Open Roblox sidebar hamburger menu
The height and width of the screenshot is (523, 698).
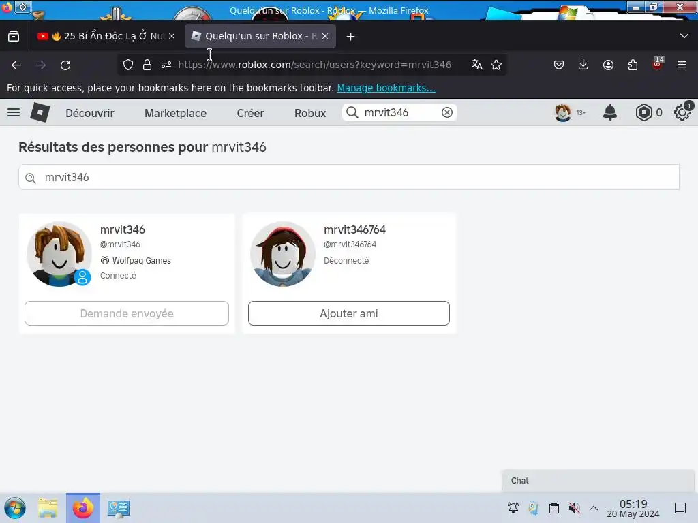click(14, 112)
